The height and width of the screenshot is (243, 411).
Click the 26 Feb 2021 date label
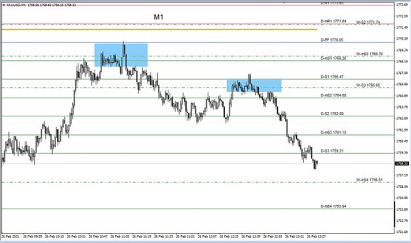11,236
